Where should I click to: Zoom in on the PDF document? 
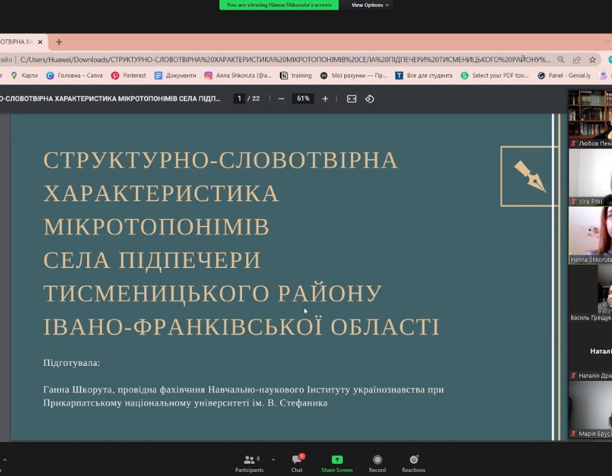[325, 99]
